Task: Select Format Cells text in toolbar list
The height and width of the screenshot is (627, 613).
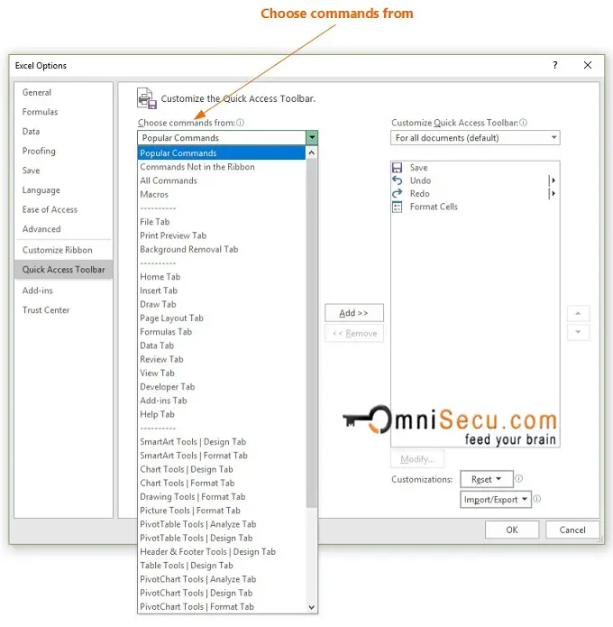Action: point(434,207)
